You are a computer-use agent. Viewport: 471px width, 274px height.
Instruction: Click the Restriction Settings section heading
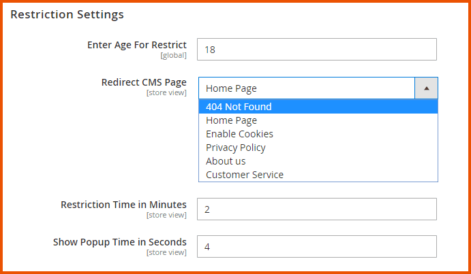tap(67, 14)
